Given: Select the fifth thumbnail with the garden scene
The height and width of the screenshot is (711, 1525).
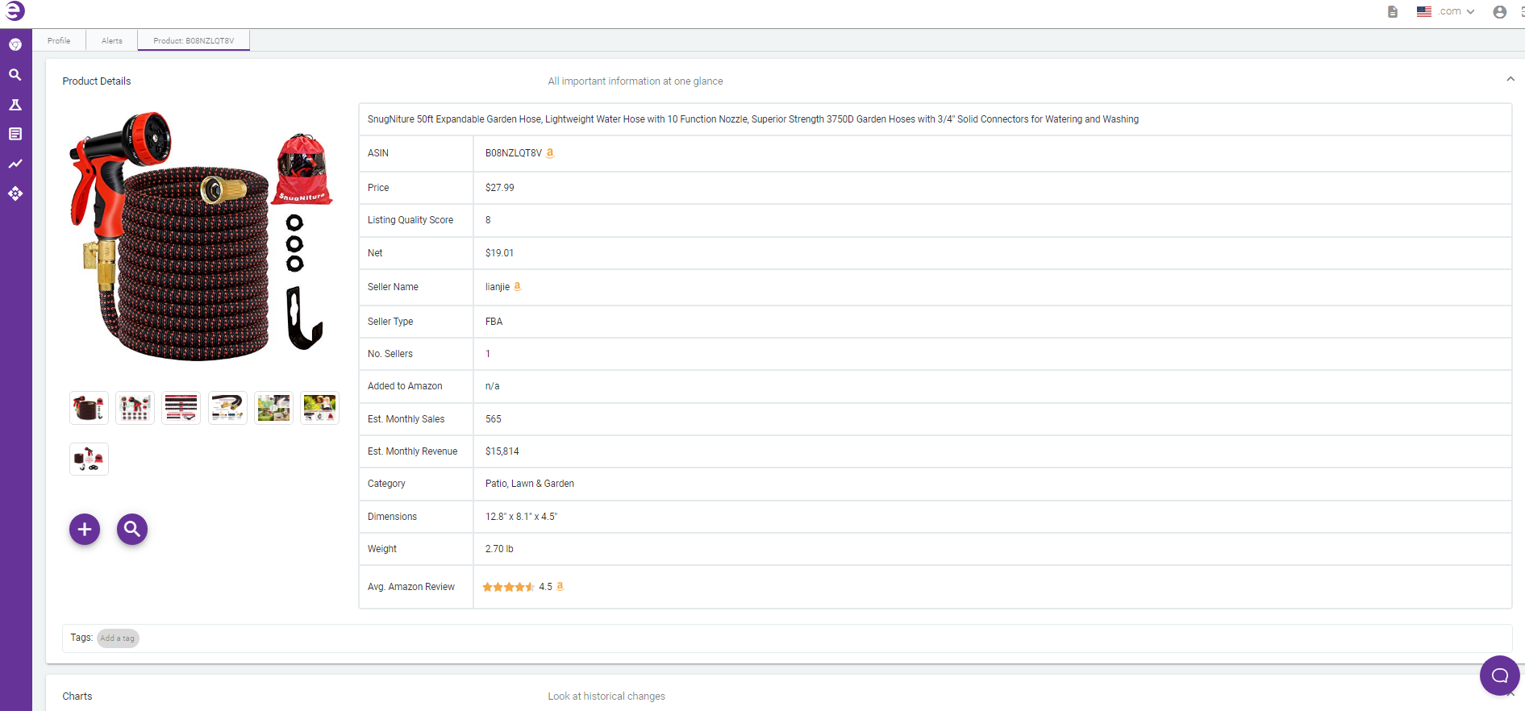Looking at the screenshot, I should (x=273, y=408).
